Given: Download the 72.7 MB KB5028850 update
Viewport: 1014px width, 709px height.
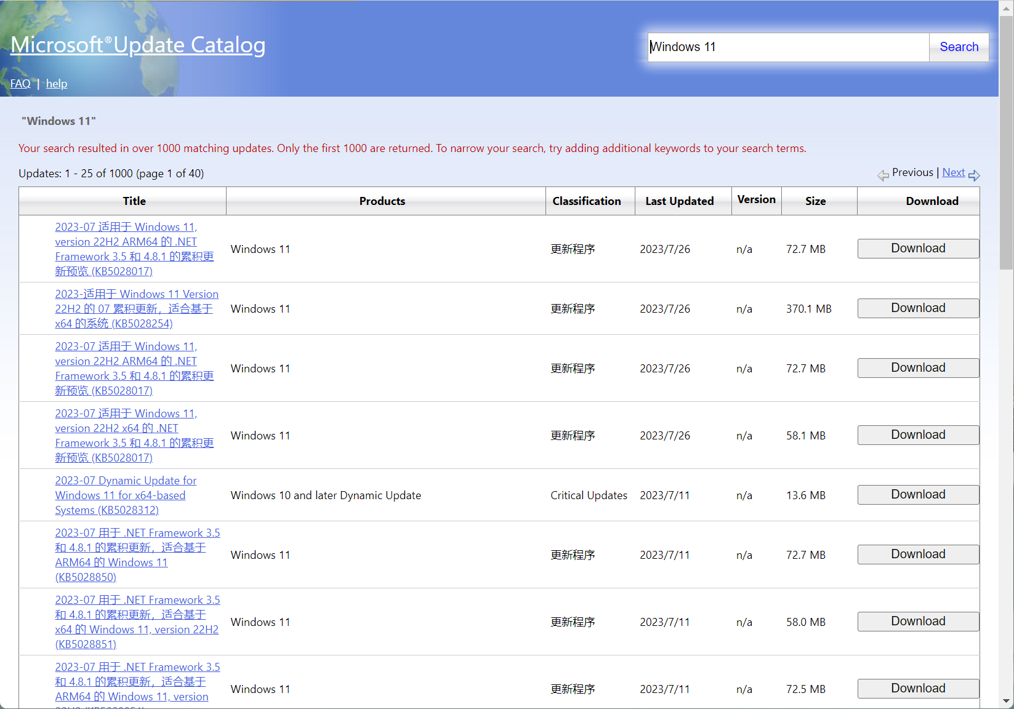Looking at the screenshot, I should pos(918,555).
